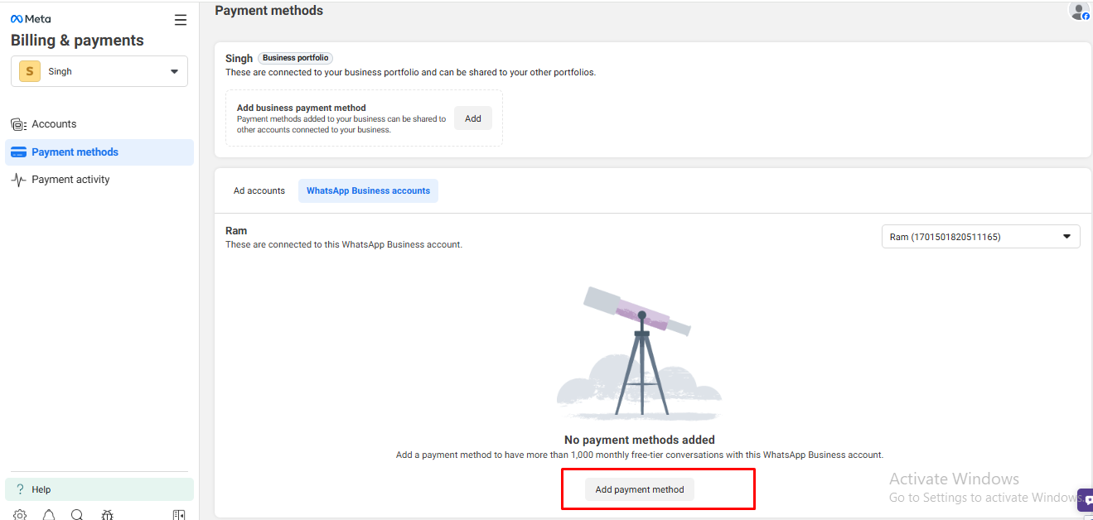Switch to the Ad accounts tab
Viewport: 1093px width, 520px height.
[259, 190]
